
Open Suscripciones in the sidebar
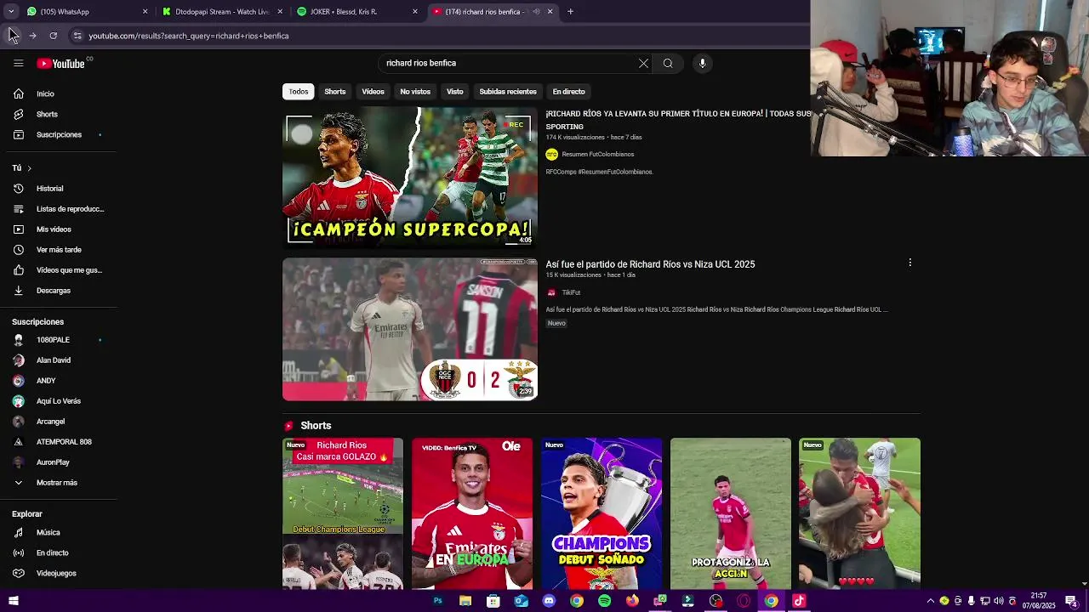[x=58, y=134]
